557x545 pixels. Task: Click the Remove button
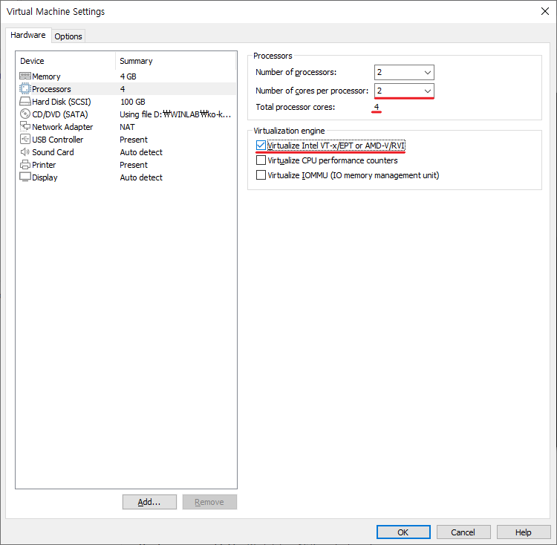click(x=209, y=502)
